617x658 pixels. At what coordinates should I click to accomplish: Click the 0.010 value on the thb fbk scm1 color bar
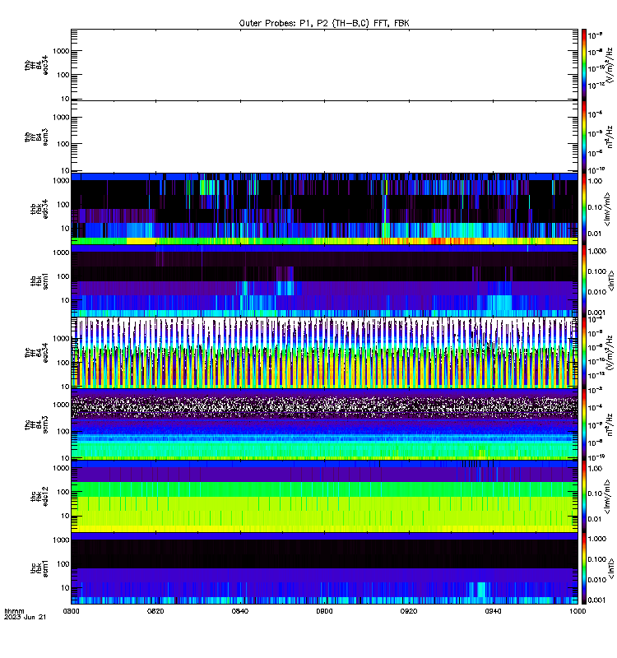[x=597, y=292]
